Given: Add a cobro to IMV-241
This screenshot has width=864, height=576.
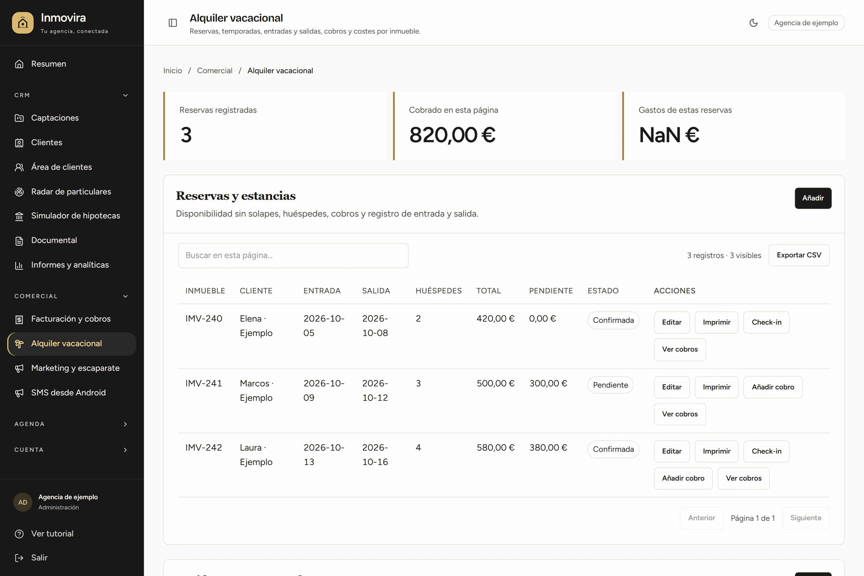Looking at the screenshot, I should click(773, 387).
